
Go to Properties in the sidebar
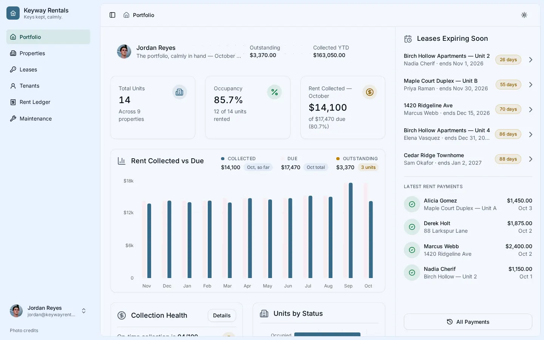click(x=48, y=53)
